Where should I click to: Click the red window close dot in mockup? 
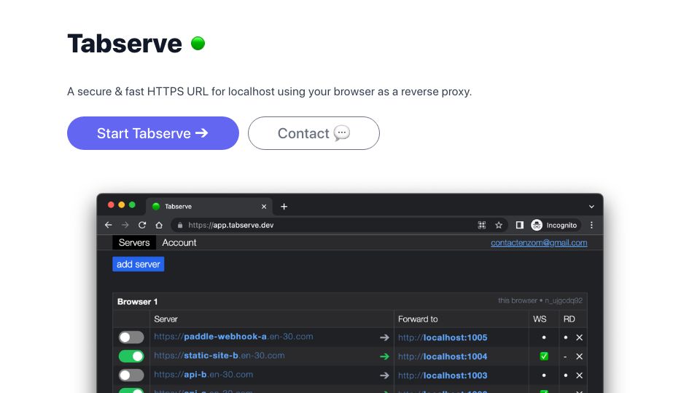tap(111, 205)
